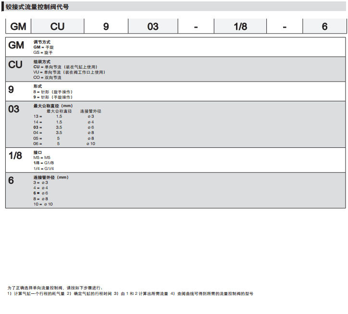This screenshot has width=348, height=314.
Task: Select the 06 = row in the diameter table
Action: (38, 144)
